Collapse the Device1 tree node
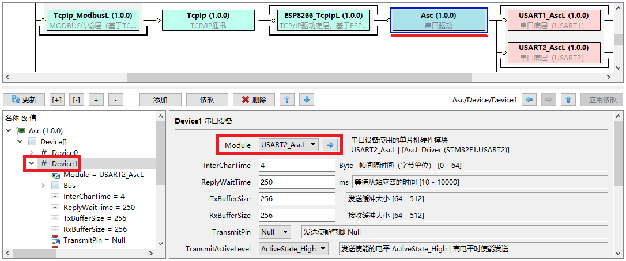 pyautogui.click(x=32, y=163)
